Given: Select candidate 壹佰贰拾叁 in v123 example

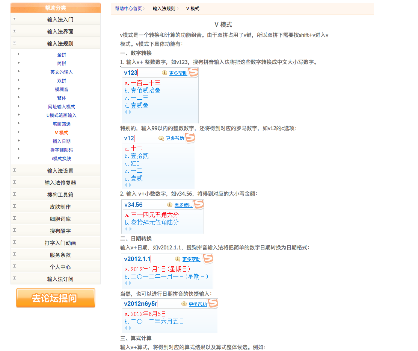Looking at the screenshot, I should pos(145,91).
